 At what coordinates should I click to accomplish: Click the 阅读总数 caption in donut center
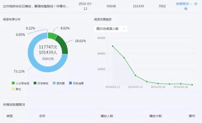pos(48,59)
